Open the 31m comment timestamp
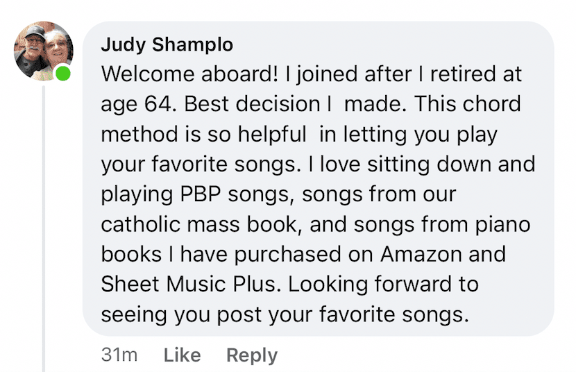This screenshot has width=576, height=372. [119, 355]
